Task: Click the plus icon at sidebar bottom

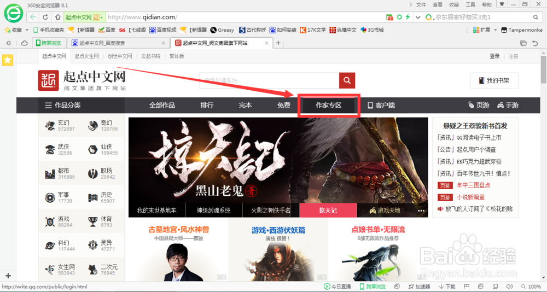Action: click(x=8, y=276)
